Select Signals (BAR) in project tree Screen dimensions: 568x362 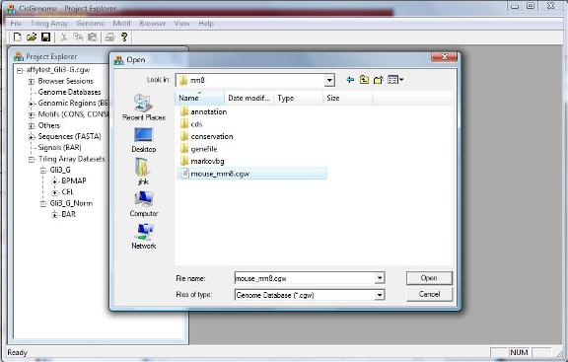[59, 148]
